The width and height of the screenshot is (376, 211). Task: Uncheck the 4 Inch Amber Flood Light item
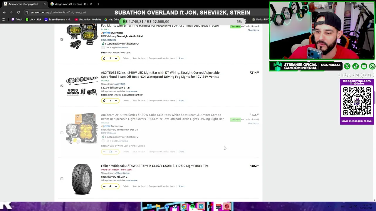click(x=62, y=39)
